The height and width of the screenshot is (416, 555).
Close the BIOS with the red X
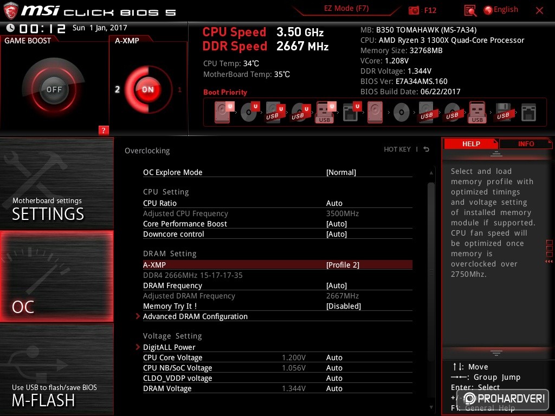click(539, 11)
